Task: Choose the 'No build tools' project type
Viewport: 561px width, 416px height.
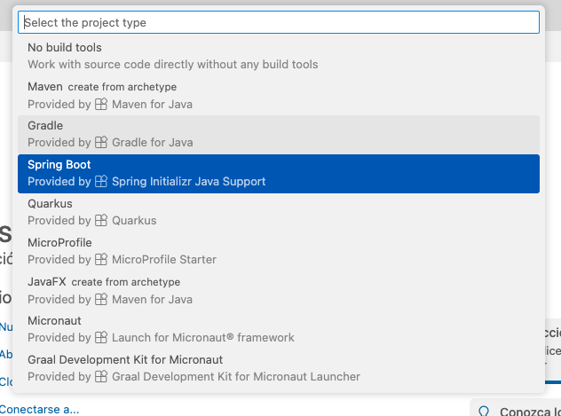Action: click(x=279, y=57)
